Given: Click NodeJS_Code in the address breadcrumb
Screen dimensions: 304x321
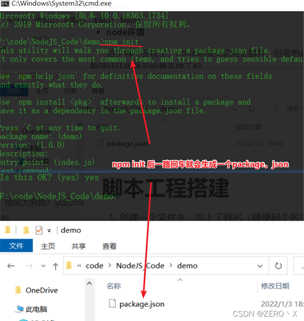Looking at the screenshot, I should [x=140, y=265].
